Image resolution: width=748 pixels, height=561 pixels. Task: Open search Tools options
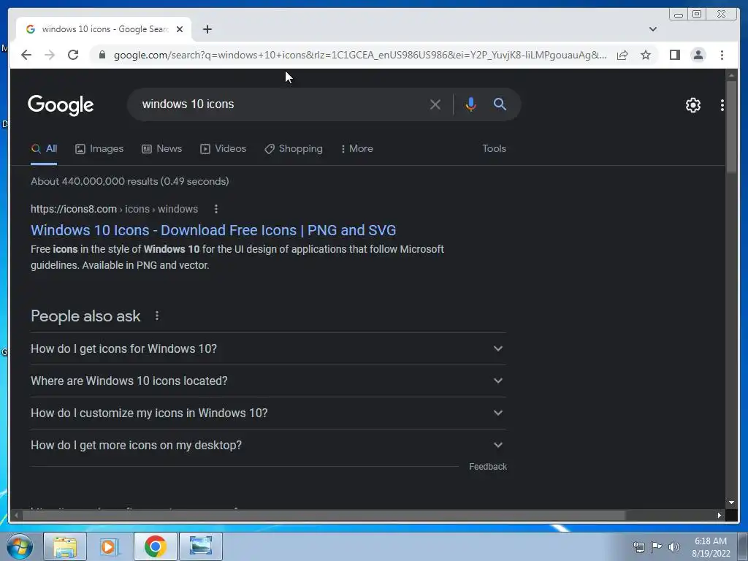(x=494, y=149)
